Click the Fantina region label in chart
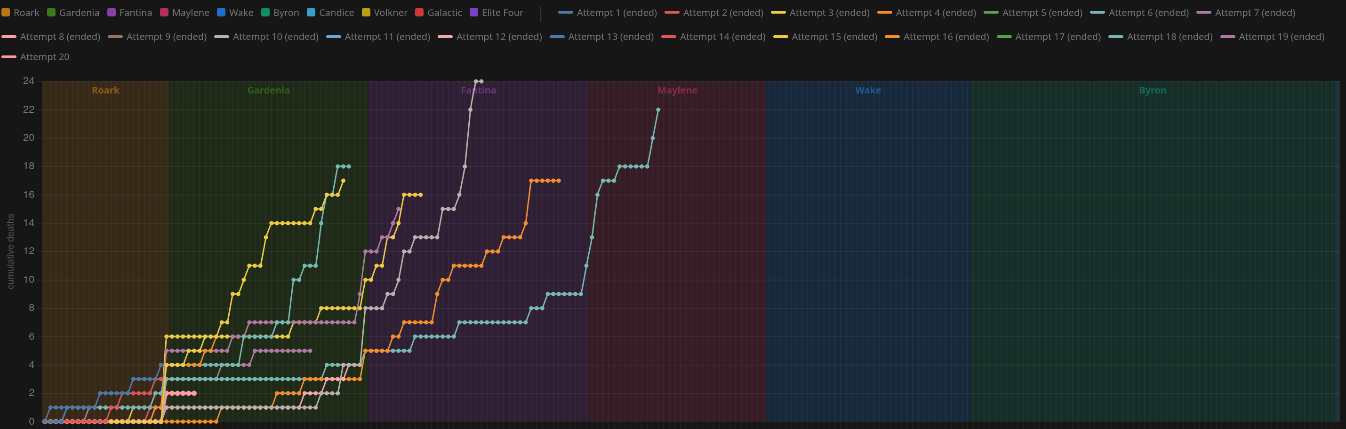 pyautogui.click(x=479, y=90)
